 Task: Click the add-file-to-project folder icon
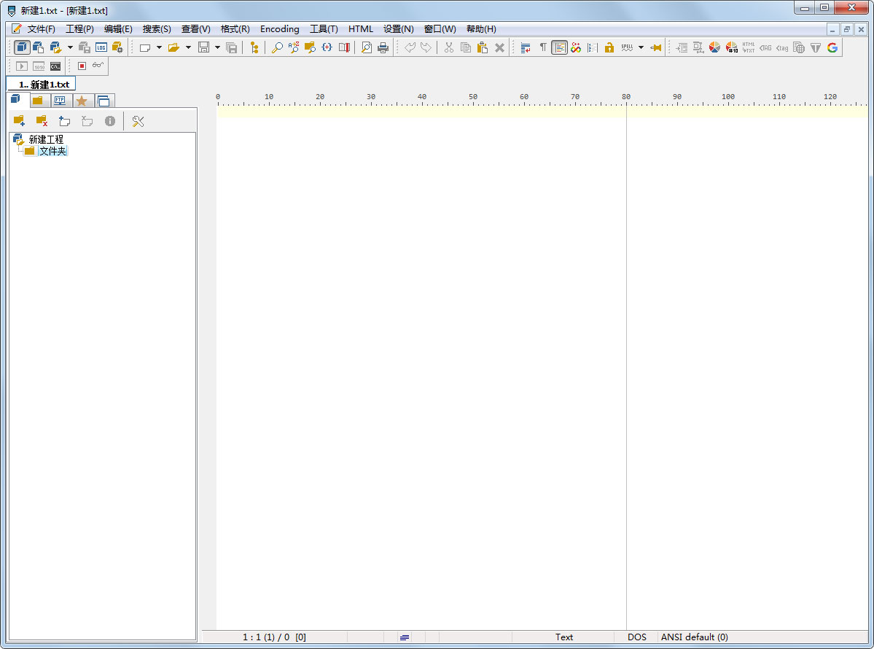point(19,120)
